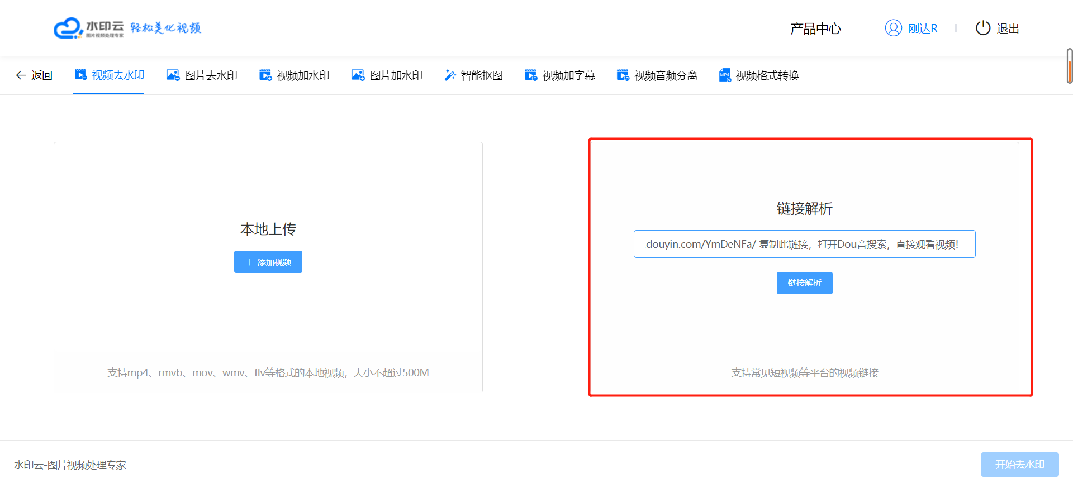The image size is (1073, 488).
Task: Click the power icon to log out
Action: tap(982, 28)
